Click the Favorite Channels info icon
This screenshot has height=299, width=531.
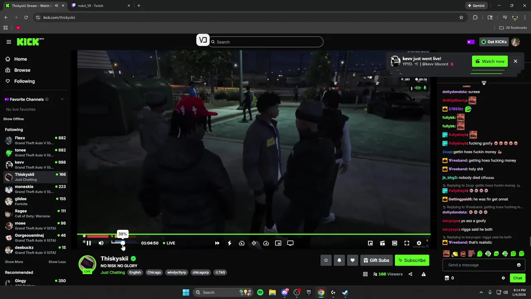tap(47, 99)
